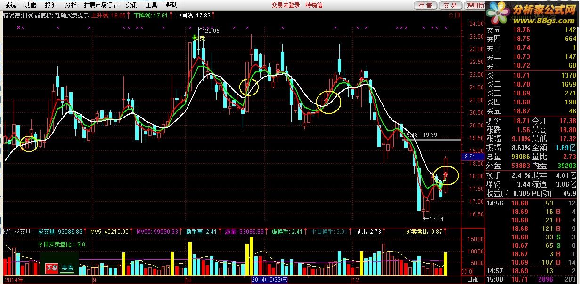Open the 报价 menu
This screenshot has width=580, height=284.
tap(50, 5)
